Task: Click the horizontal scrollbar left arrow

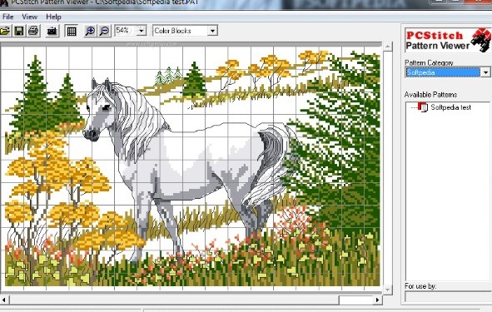Action: (x=4, y=300)
